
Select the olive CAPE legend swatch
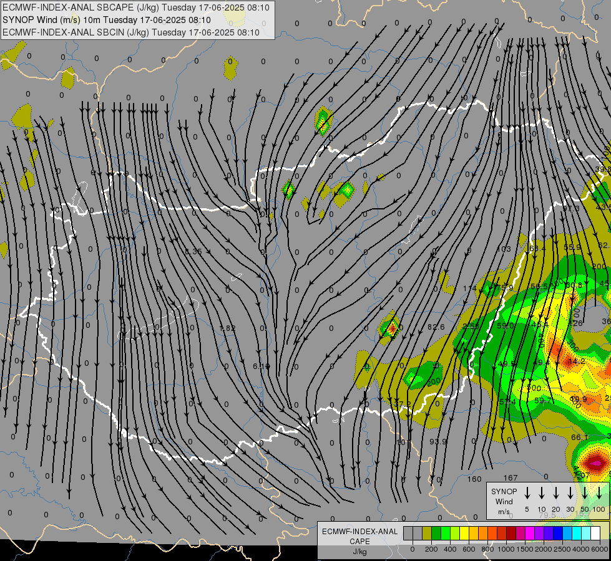427,533
